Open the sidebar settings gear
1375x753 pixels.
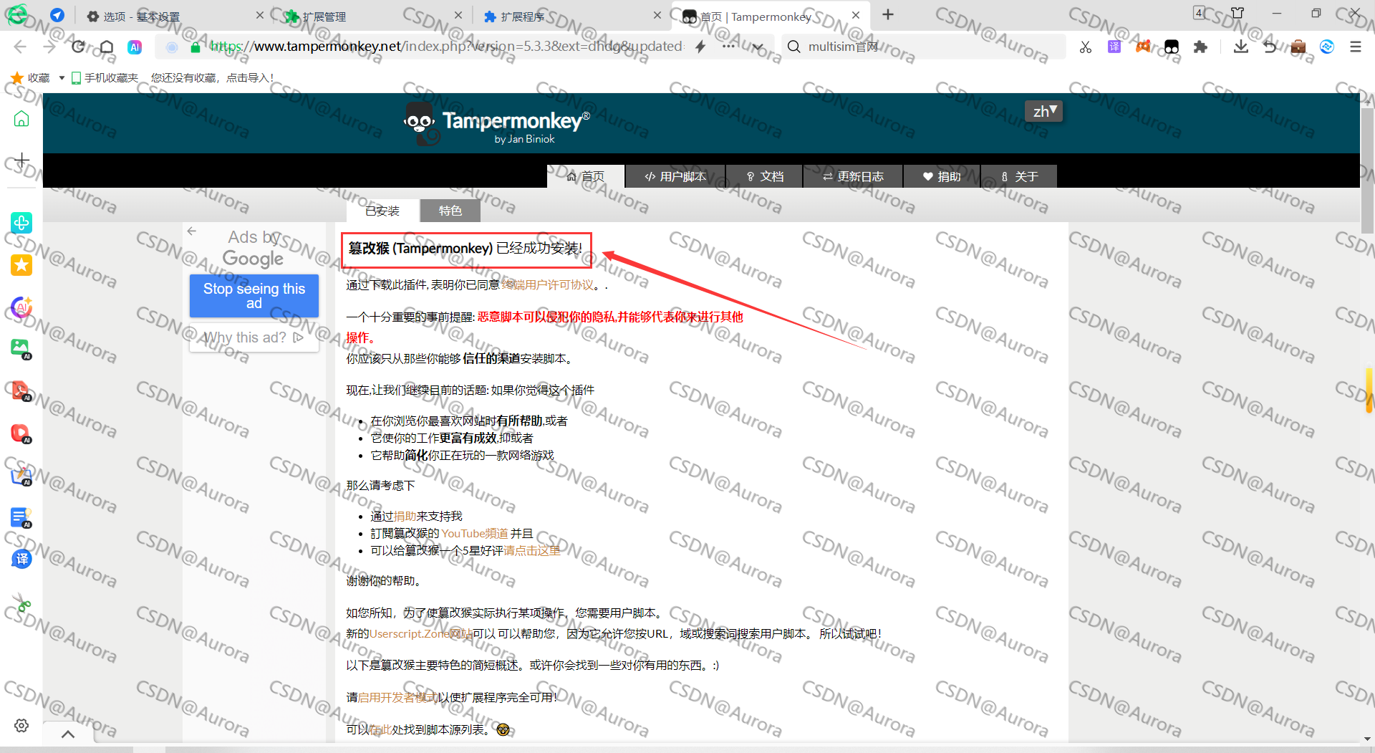click(21, 725)
